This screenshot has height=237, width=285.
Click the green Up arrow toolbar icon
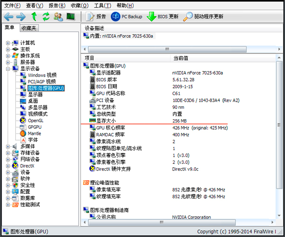(34, 17)
